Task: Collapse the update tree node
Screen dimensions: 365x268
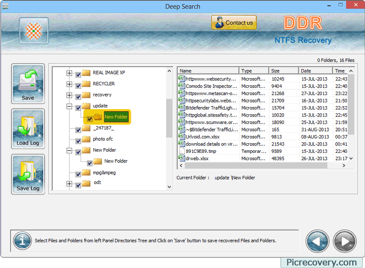Action: point(69,106)
